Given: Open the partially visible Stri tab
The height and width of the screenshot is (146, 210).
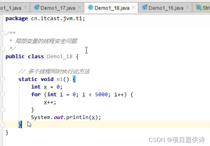Looking at the screenshot, I should tap(201, 8).
